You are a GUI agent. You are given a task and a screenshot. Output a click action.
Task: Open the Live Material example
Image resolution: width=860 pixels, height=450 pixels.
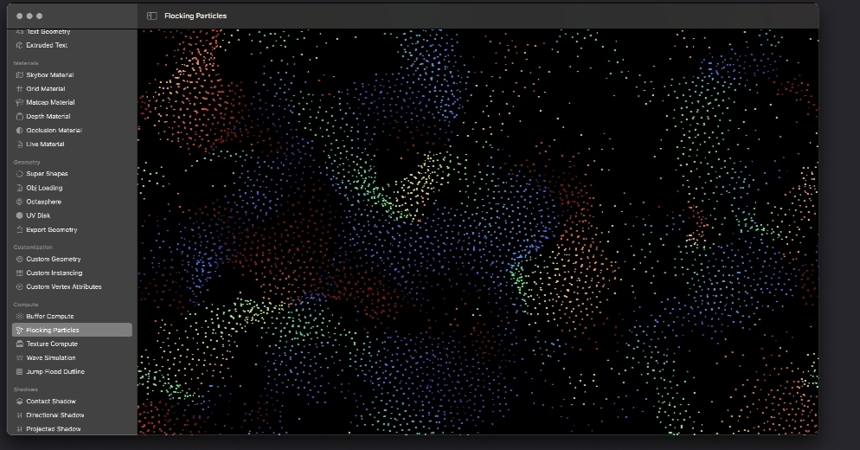45,145
